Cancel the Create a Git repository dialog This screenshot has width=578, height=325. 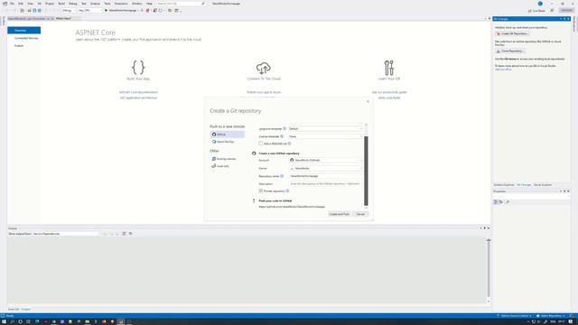coord(360,214)
